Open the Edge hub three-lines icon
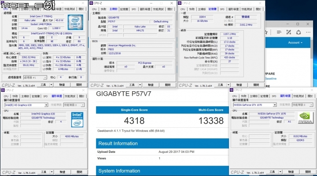The height and width of the screenshot is (176, 317). pyautogui.click(x=279, y=32)
